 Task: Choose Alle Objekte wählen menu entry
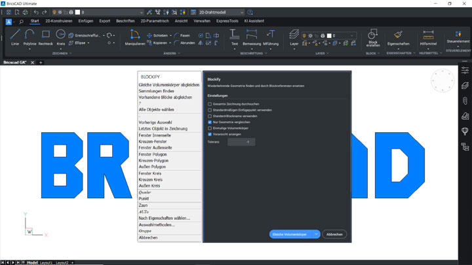pos(156,110)
